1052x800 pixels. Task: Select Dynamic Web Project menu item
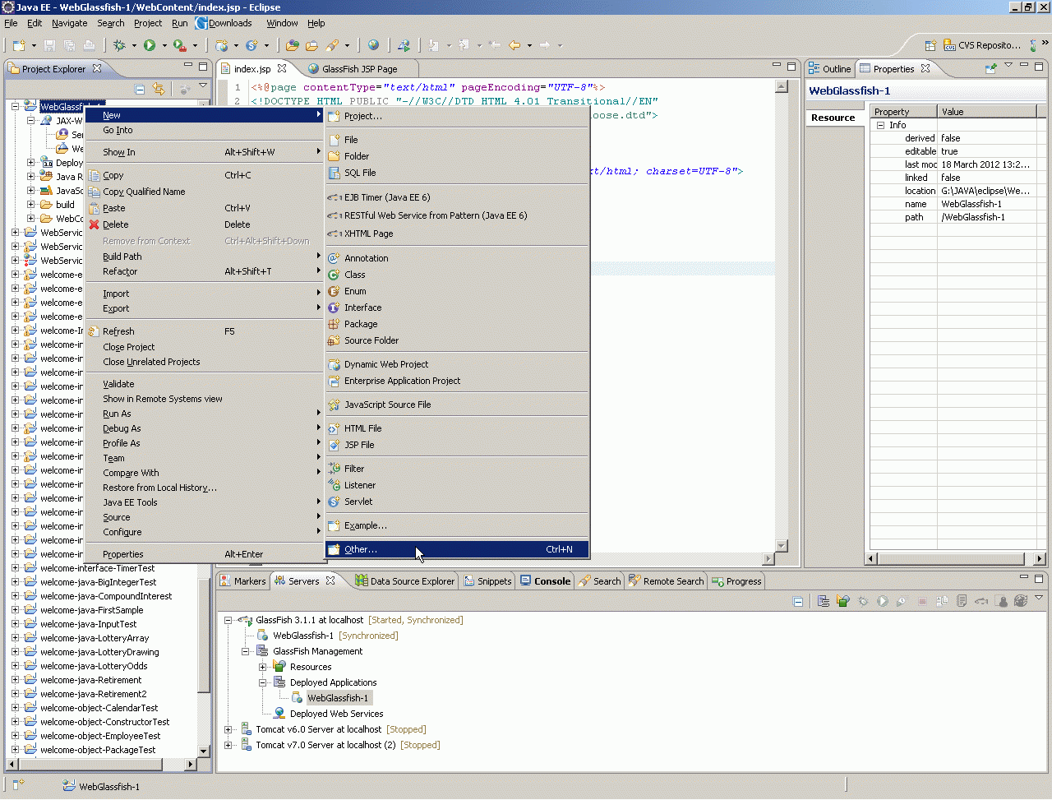click(457, 364)
